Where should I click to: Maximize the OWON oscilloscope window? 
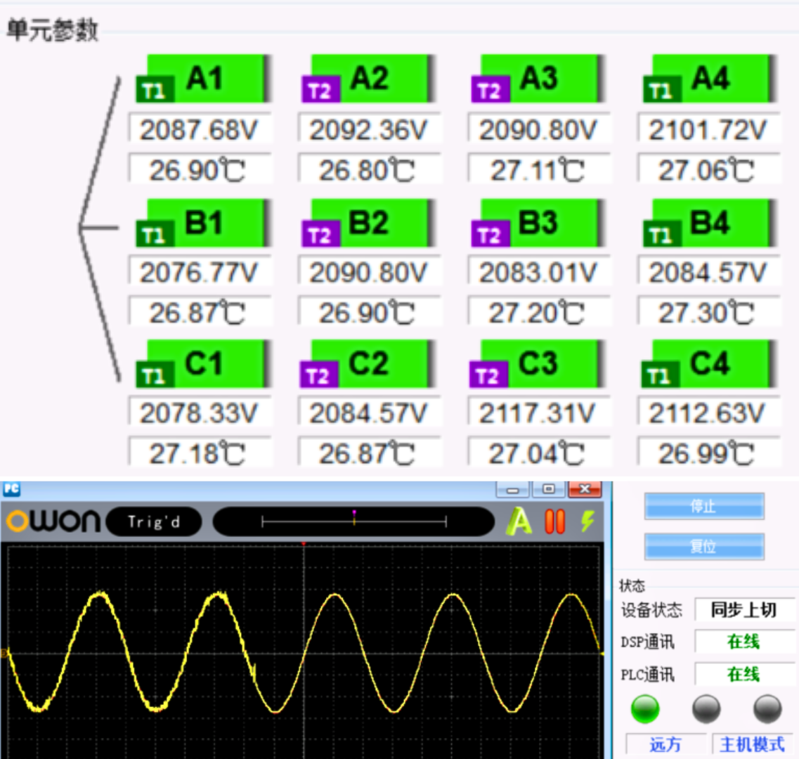(549, 489)
